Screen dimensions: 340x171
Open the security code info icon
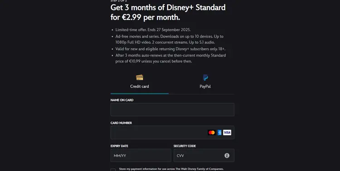[x=227, y=156]
